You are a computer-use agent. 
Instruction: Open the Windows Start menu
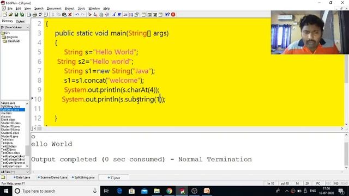click(x=6, y=191)
